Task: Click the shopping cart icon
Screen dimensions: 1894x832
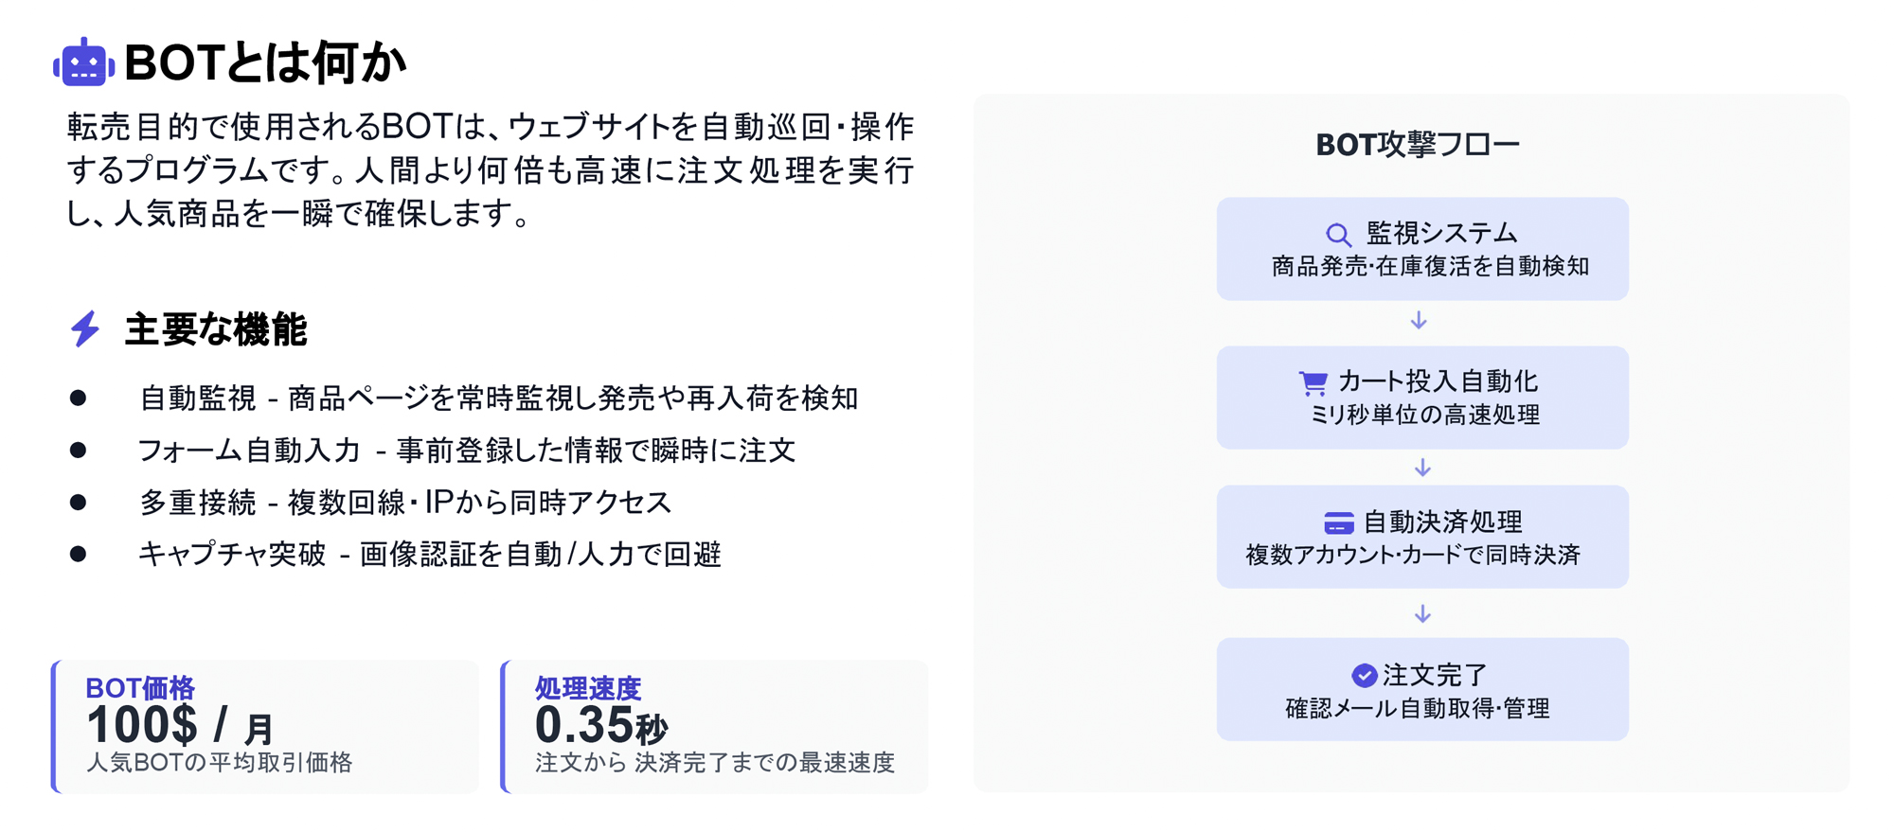Action: click(1313, 382)
